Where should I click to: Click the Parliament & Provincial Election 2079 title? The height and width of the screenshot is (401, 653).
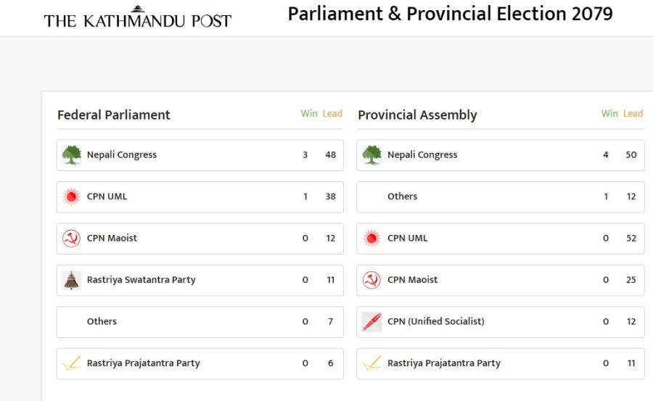450,14
